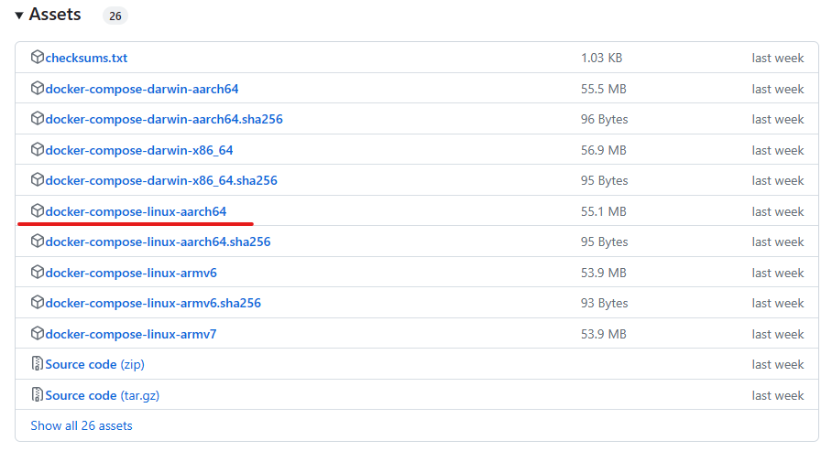
Task: Click 53.9 MB size in linux-armv7 row
Action: 603,335
